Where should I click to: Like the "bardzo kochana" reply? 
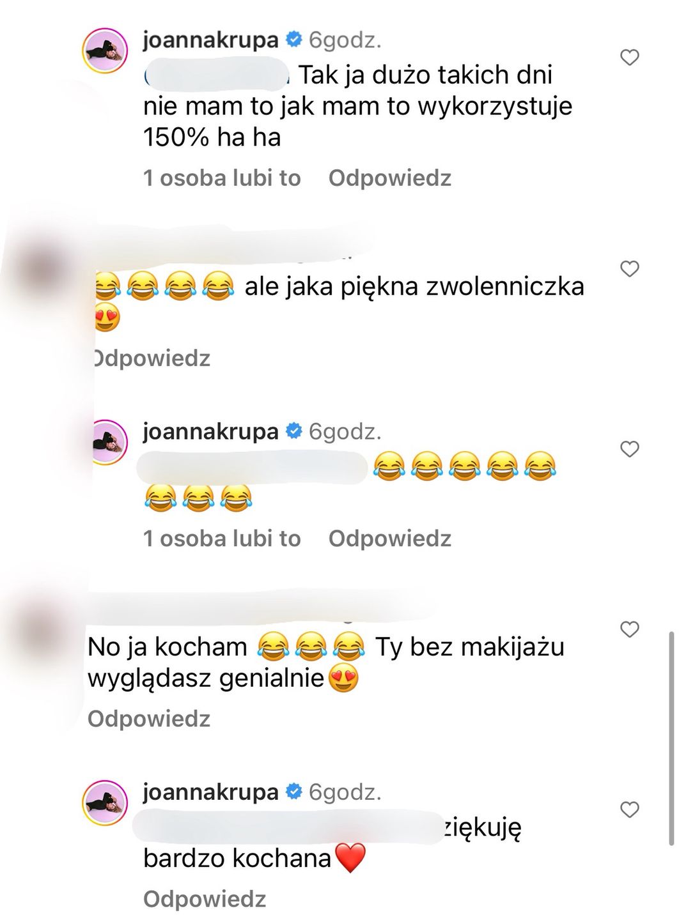pos(630,809)
